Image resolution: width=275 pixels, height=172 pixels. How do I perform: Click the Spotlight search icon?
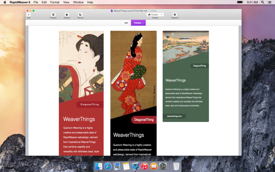tap(263, 2)
